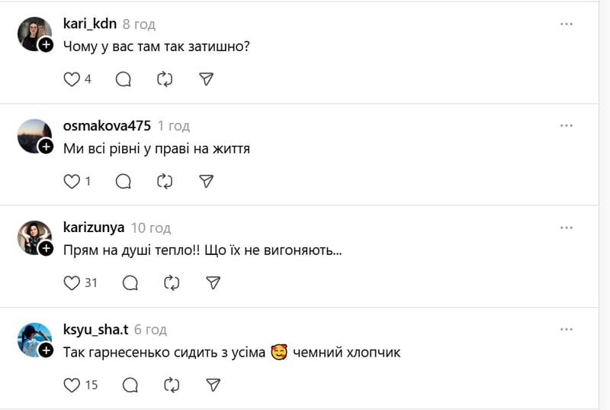Open more options for kari_kdn's comment

click(x=566, y=24)
